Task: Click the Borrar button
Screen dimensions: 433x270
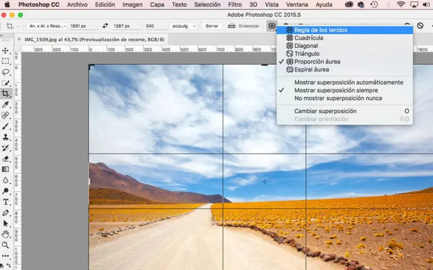Action: pos(212,26)
